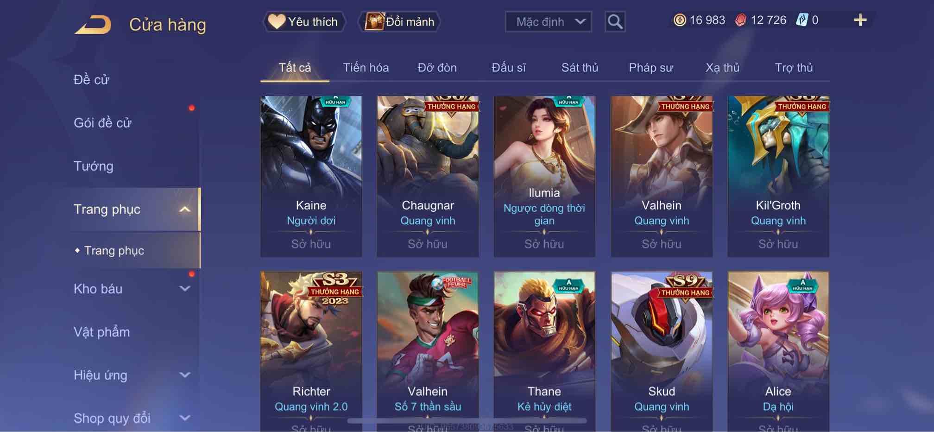Image resolution: width=934 pixels, height=432 pixels.
Task: Collapse the Trang phục sidebar section
Action: (185, 210)
